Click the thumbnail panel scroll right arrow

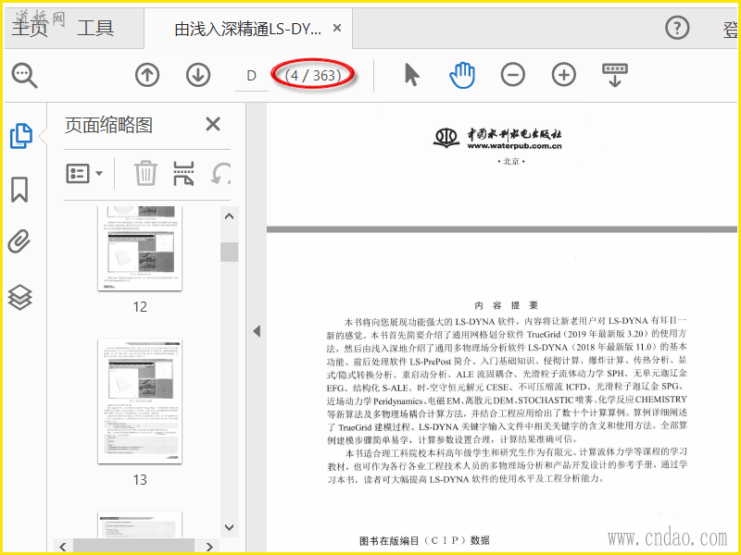click(211, 547)
